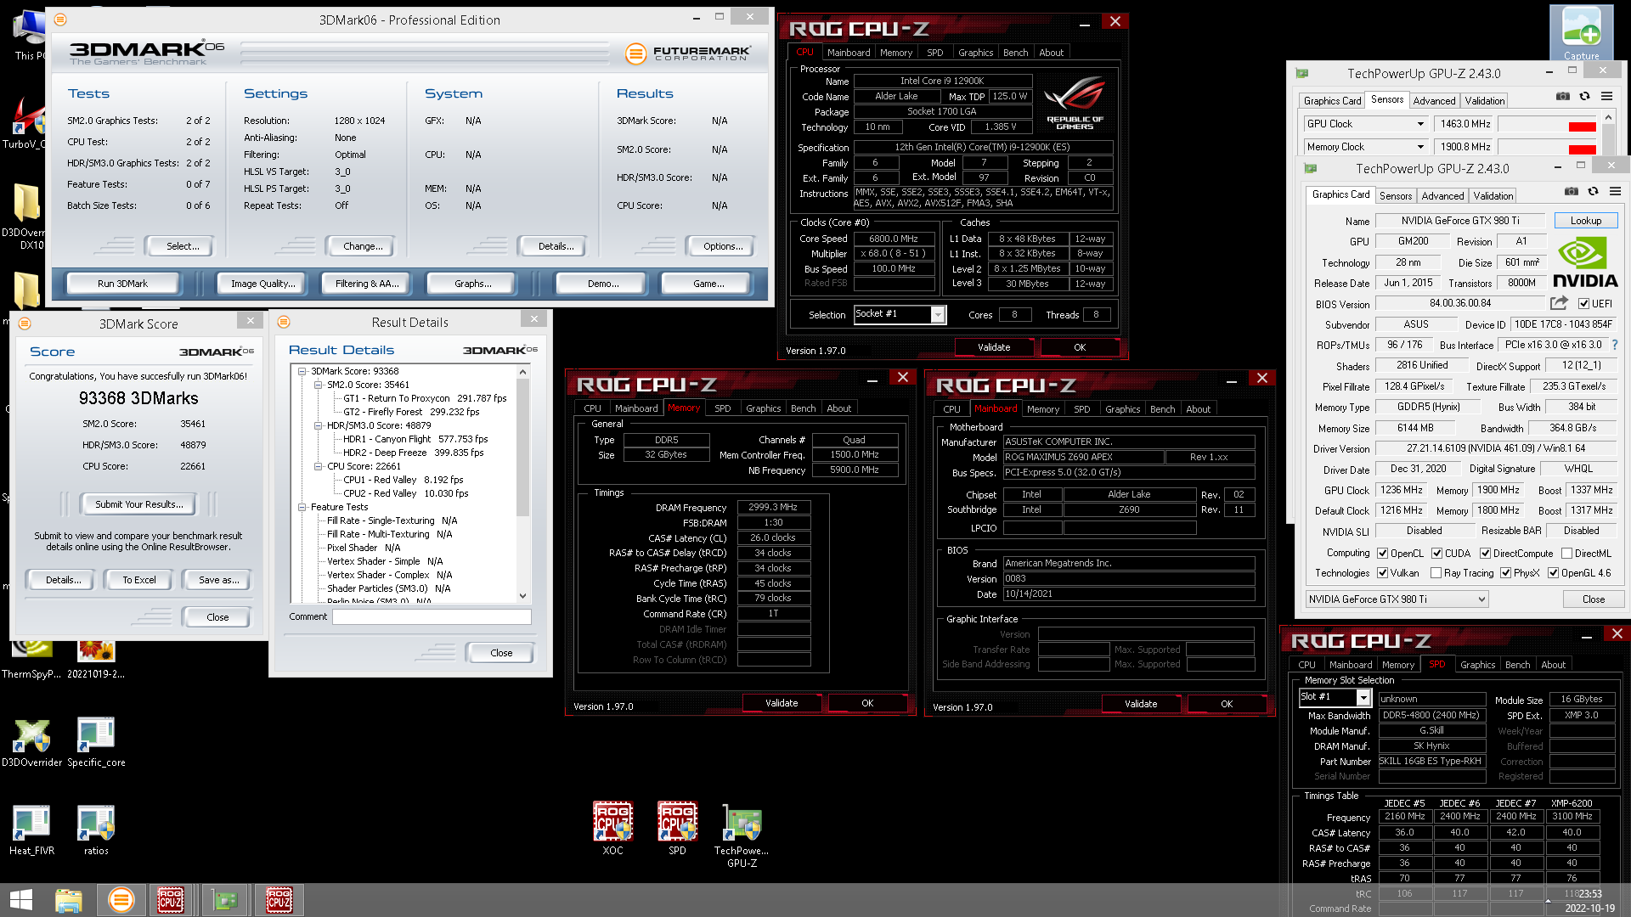Click the GPU-Z Sensors scrollbar up arrow
The height and width of the screenshot is (917, 1631).
pyautogui.click(x=1608, y=117)
